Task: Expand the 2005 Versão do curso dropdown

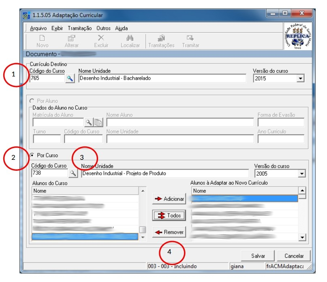Action: 301,174
